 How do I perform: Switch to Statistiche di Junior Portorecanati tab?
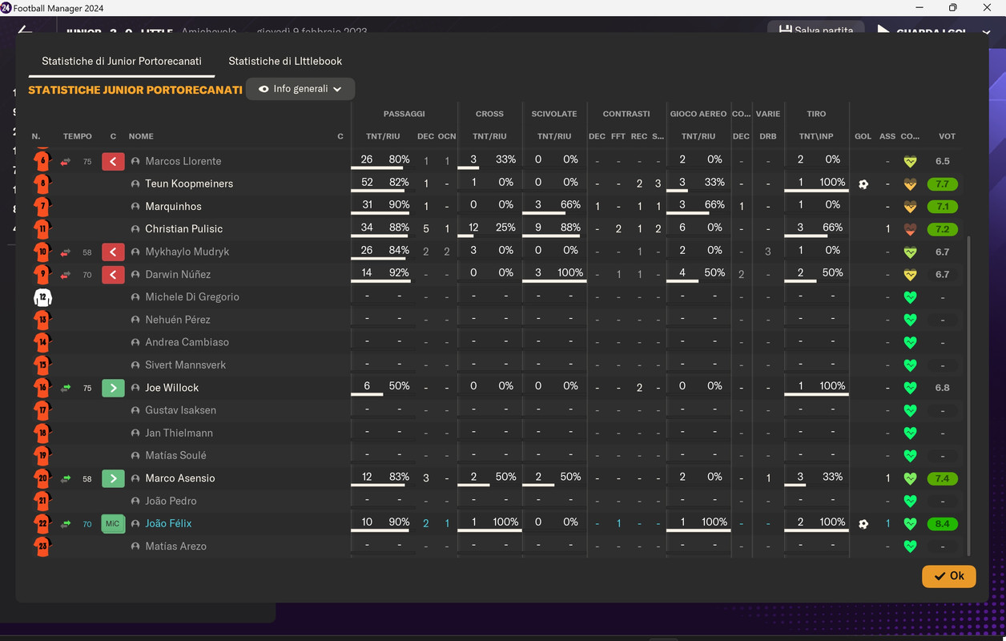pos(122,61)
